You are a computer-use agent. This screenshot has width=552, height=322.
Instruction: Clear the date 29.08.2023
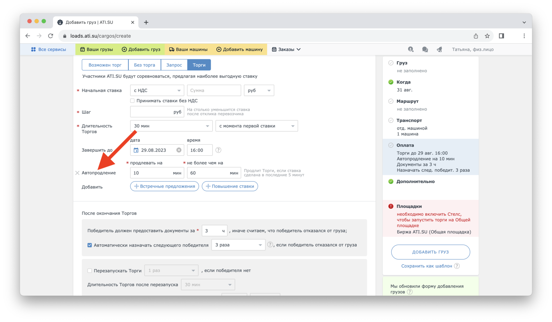click(179, 150)
